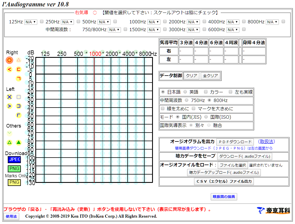Click the 身障4分法 column header

point(254,43)
